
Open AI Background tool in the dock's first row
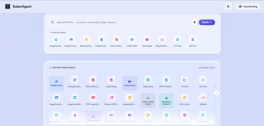(75, 82)
